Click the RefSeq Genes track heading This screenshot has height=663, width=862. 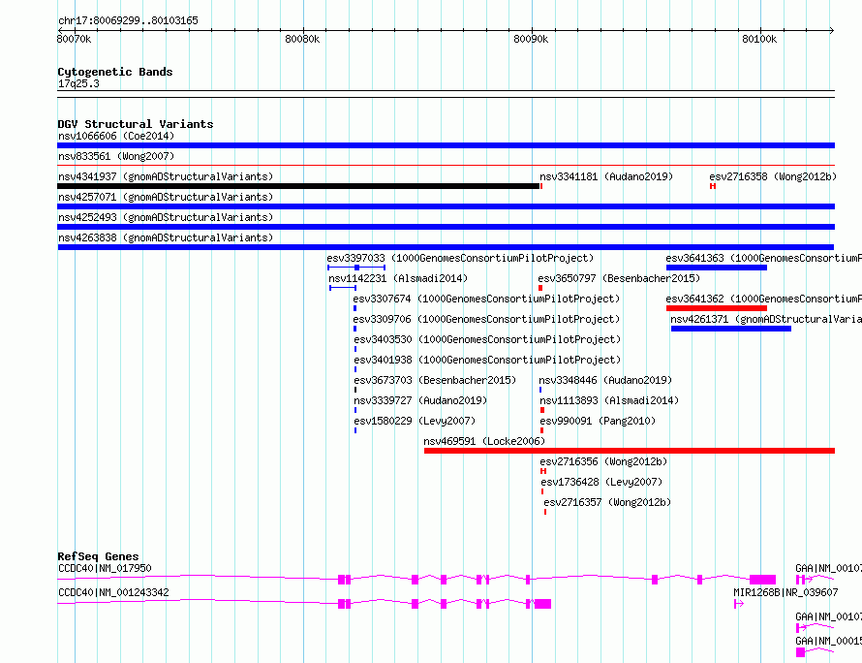tap(98, 556)
